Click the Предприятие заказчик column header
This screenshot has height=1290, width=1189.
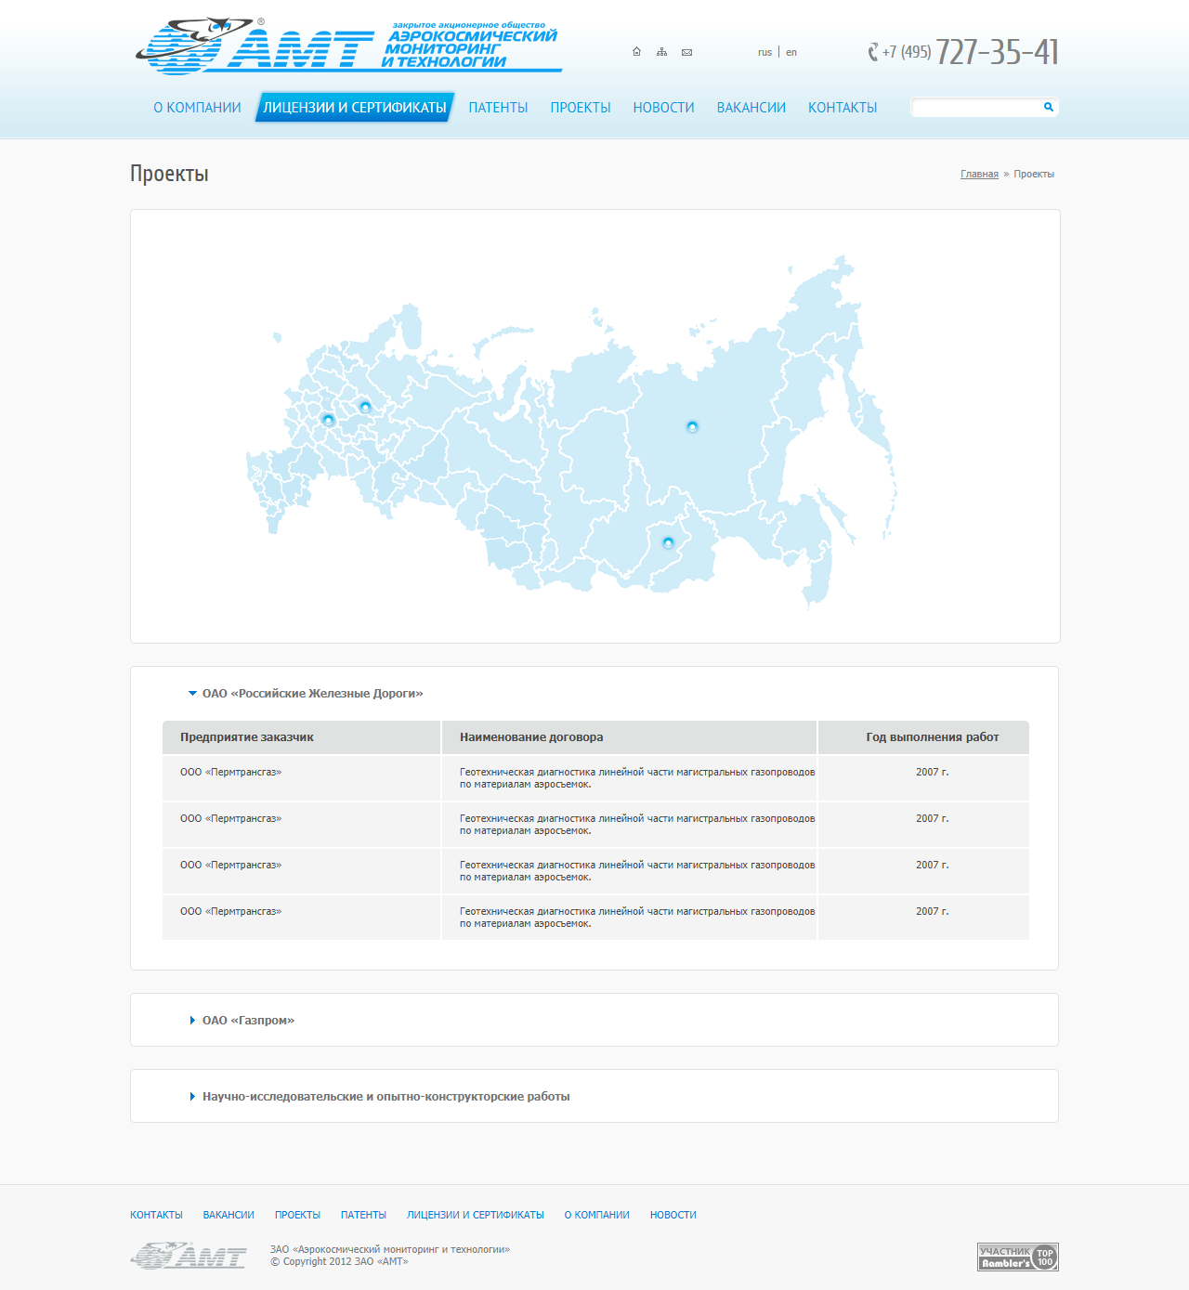click(x=247, y=737)
